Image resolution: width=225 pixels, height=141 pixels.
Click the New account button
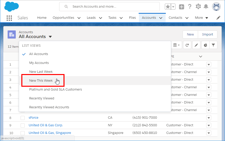[x=190, y=34]
